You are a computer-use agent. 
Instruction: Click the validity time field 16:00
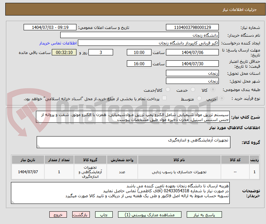(139, 64)
